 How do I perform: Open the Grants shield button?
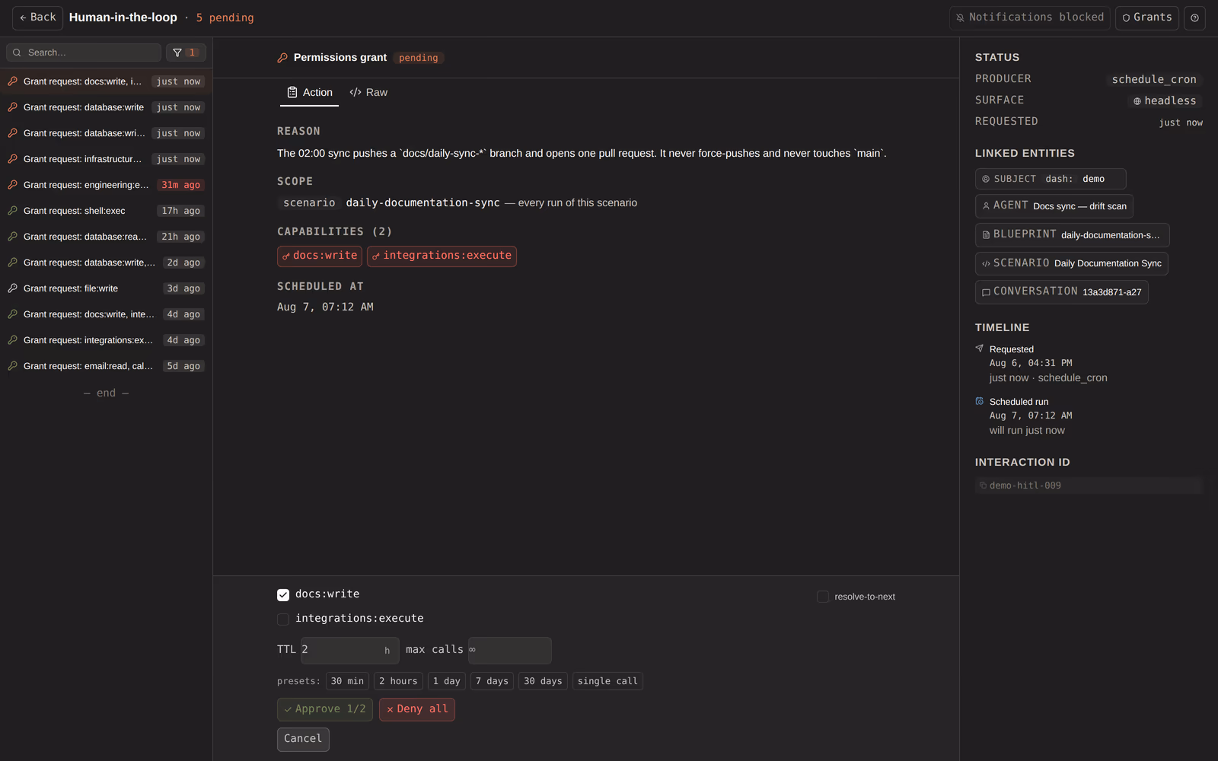coord(1146,18)
